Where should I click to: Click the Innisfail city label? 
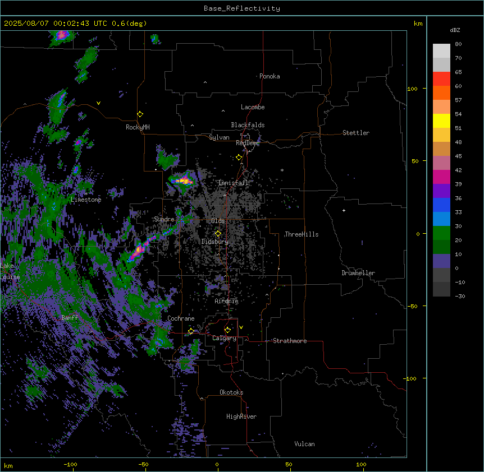tap(234, 183)
